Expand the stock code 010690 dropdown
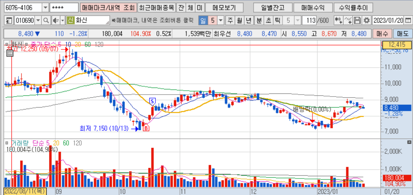 38,20
